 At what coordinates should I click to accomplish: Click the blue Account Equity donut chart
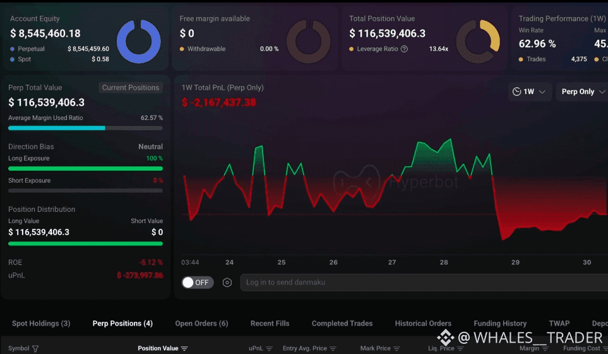pos(138,41)
